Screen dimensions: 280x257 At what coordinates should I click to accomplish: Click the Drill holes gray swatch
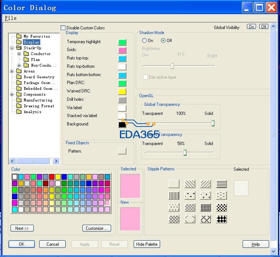(122, 100)
